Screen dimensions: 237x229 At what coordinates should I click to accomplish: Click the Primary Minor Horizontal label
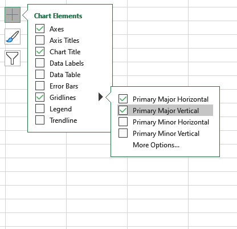tap(171, 122)
